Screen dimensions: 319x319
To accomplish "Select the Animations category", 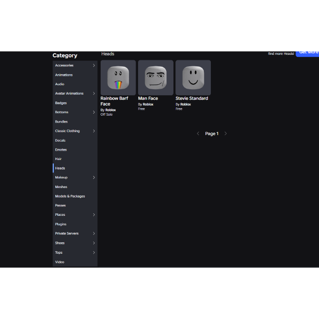I will (75, 75).
